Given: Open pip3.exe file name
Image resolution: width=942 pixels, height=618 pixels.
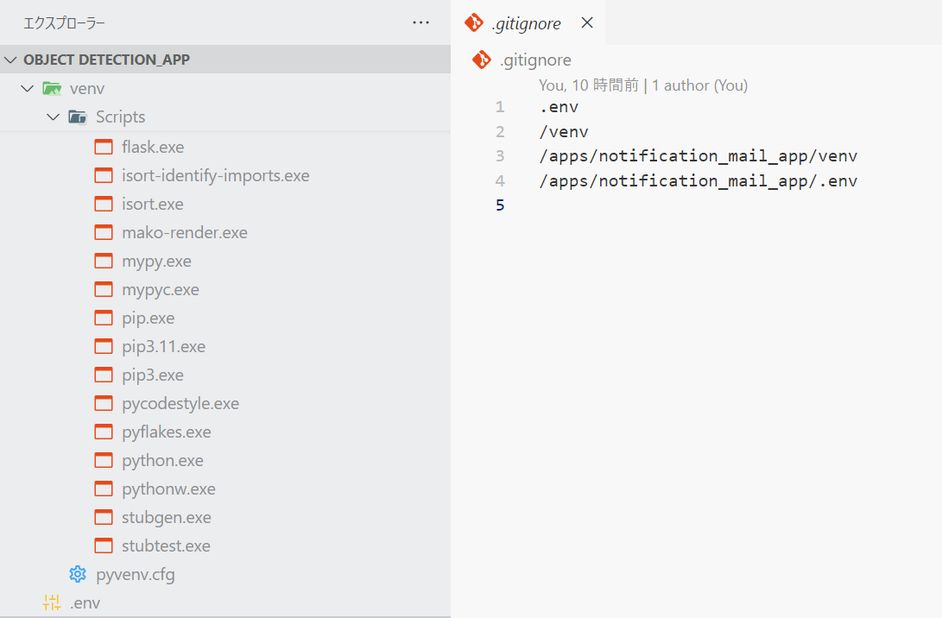Looking at the screenshot, I should (x=153, y=375).
